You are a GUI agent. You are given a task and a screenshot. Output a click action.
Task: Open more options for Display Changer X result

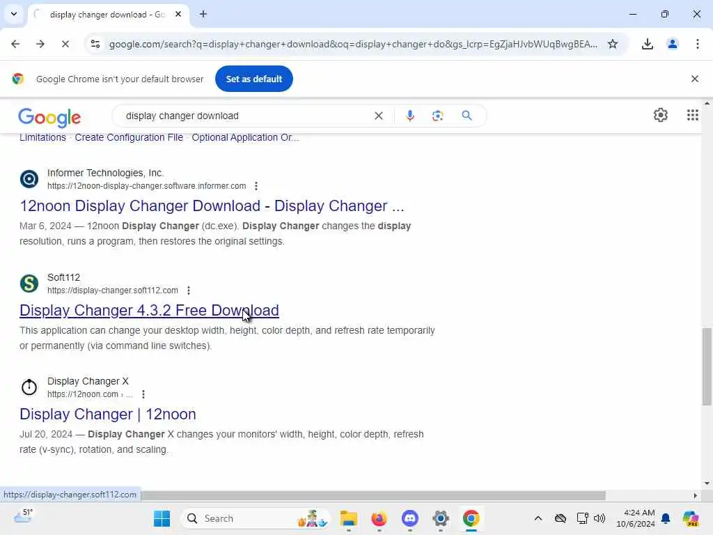click(x=143, y=394)
